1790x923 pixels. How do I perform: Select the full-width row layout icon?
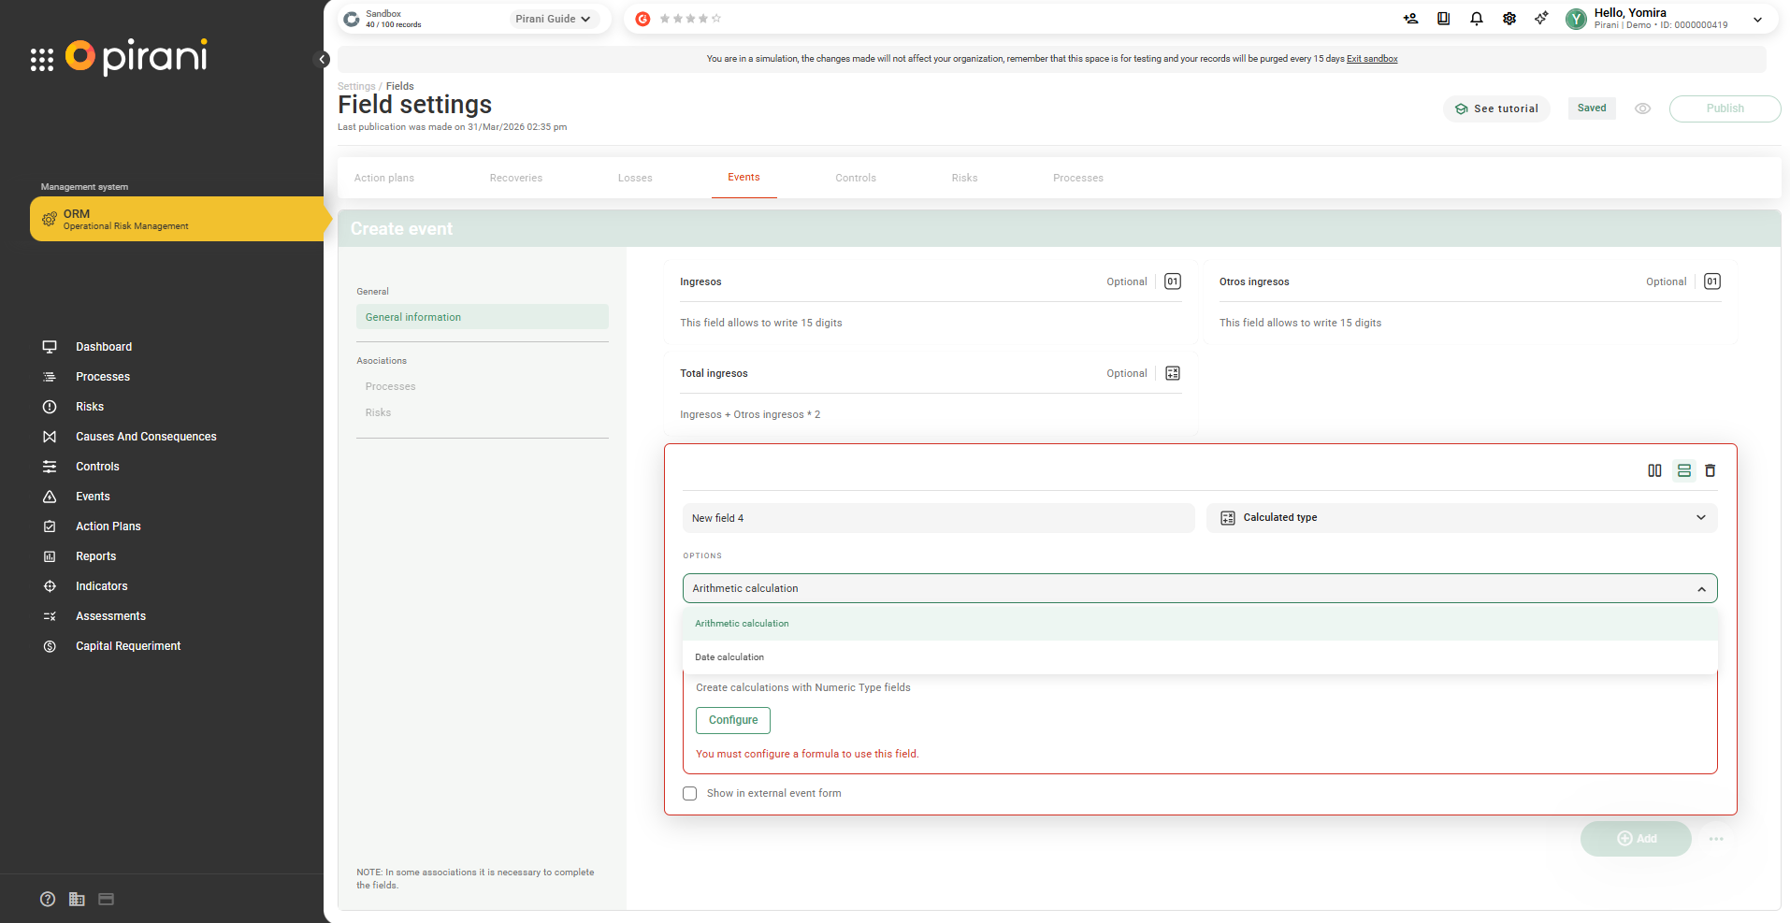pos(1683,470)
